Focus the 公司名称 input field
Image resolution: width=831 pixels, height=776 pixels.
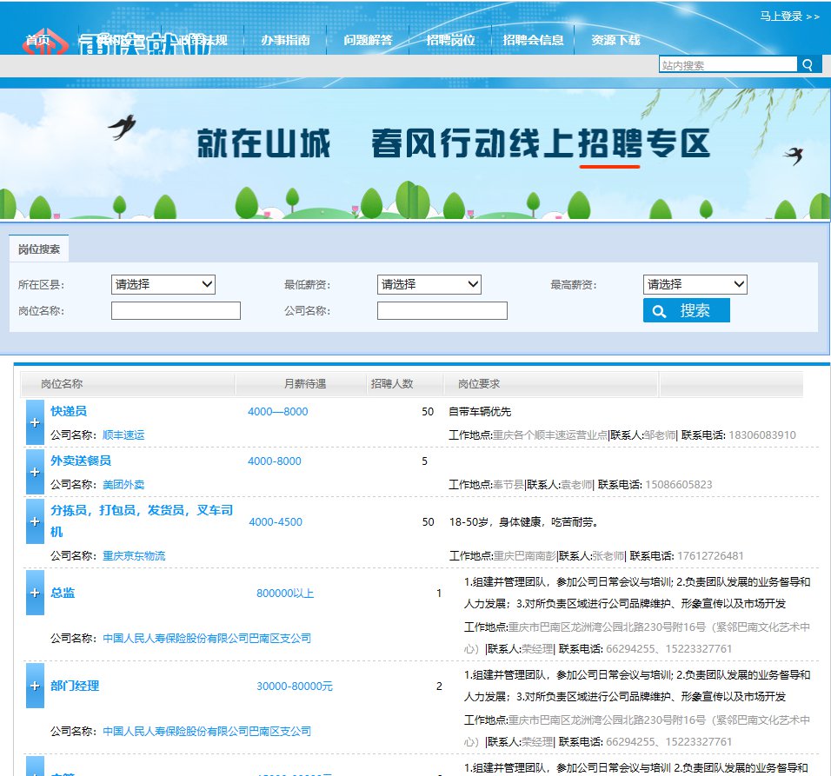point(442,311)
